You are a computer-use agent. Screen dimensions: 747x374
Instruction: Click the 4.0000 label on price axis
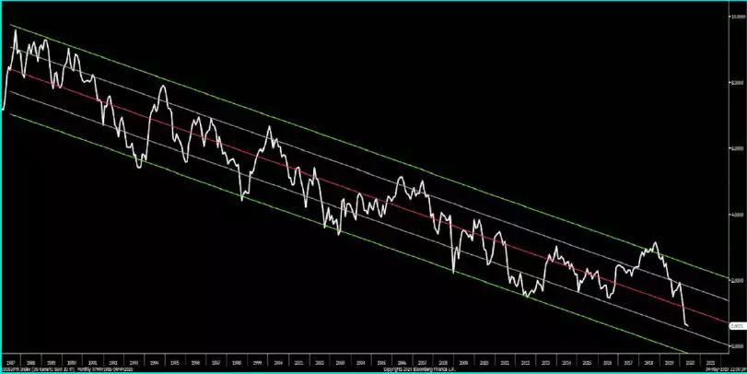[x=737, y=214]
